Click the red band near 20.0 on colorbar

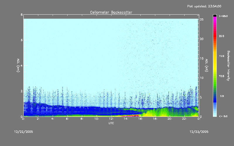click(x=215, y=36)
